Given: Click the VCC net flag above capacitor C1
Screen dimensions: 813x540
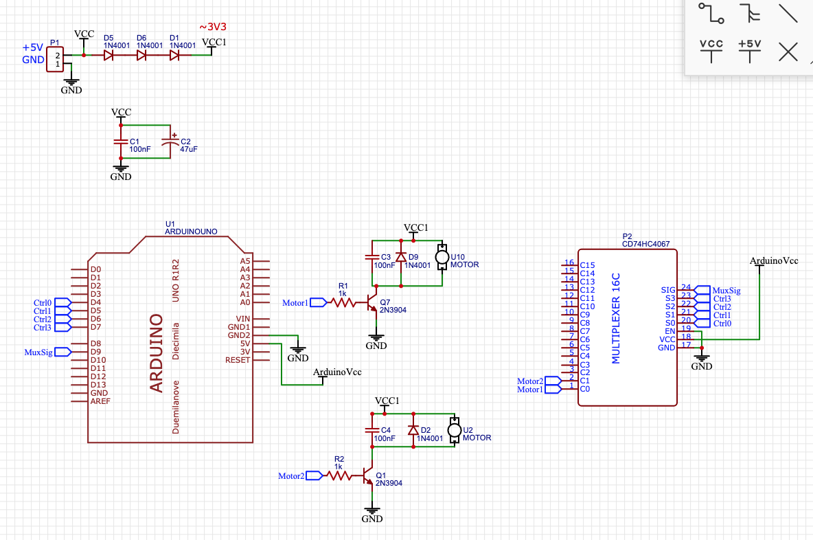Looking at the screenshot, I should 121,112.
